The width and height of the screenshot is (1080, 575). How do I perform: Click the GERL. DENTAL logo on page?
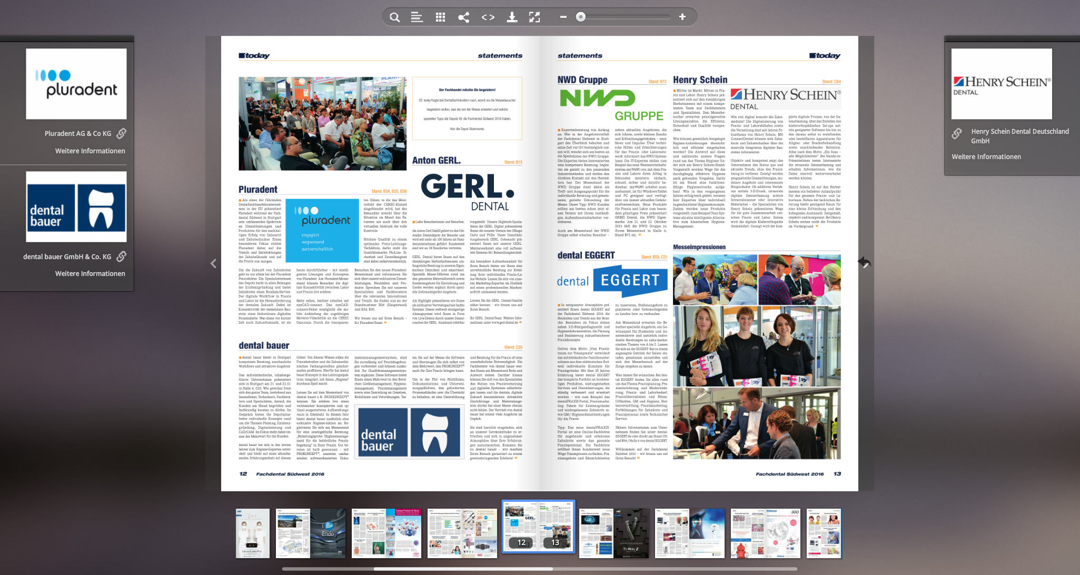[468, 192]
